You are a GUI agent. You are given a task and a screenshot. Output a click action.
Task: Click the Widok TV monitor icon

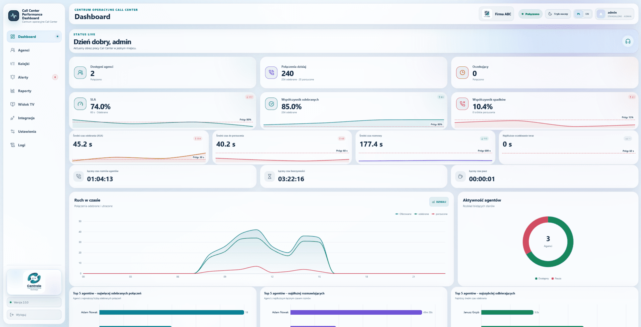coord(13,104)
